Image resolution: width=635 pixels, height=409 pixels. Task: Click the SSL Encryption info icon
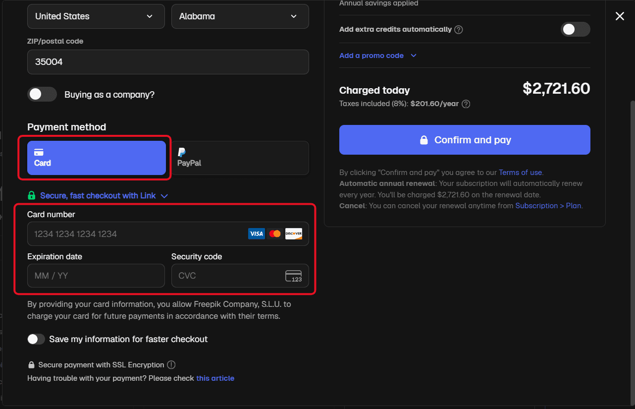(x=171, y=365)
